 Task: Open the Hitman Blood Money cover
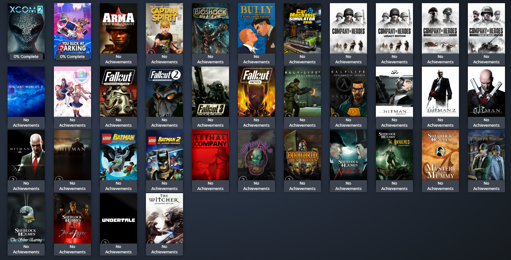pyautogui.click(x=26, y=155)
